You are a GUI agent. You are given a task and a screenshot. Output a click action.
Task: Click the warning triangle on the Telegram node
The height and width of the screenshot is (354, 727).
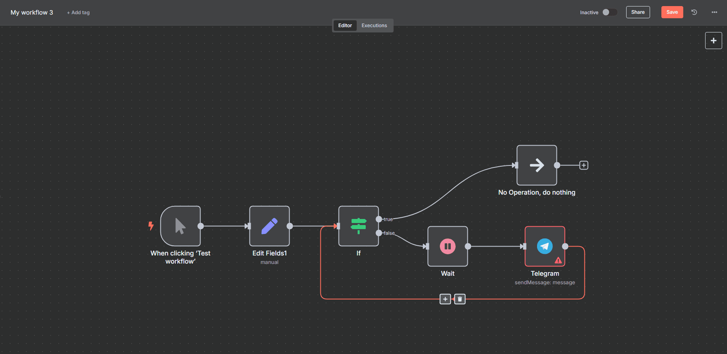[558, 260]
